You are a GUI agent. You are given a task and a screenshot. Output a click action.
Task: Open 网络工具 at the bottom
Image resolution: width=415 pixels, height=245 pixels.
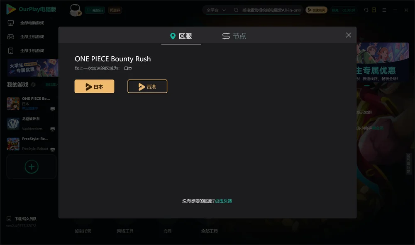click(125, 231)
